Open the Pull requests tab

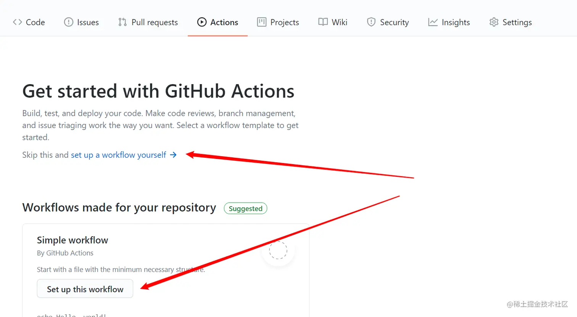coord(148,22)
